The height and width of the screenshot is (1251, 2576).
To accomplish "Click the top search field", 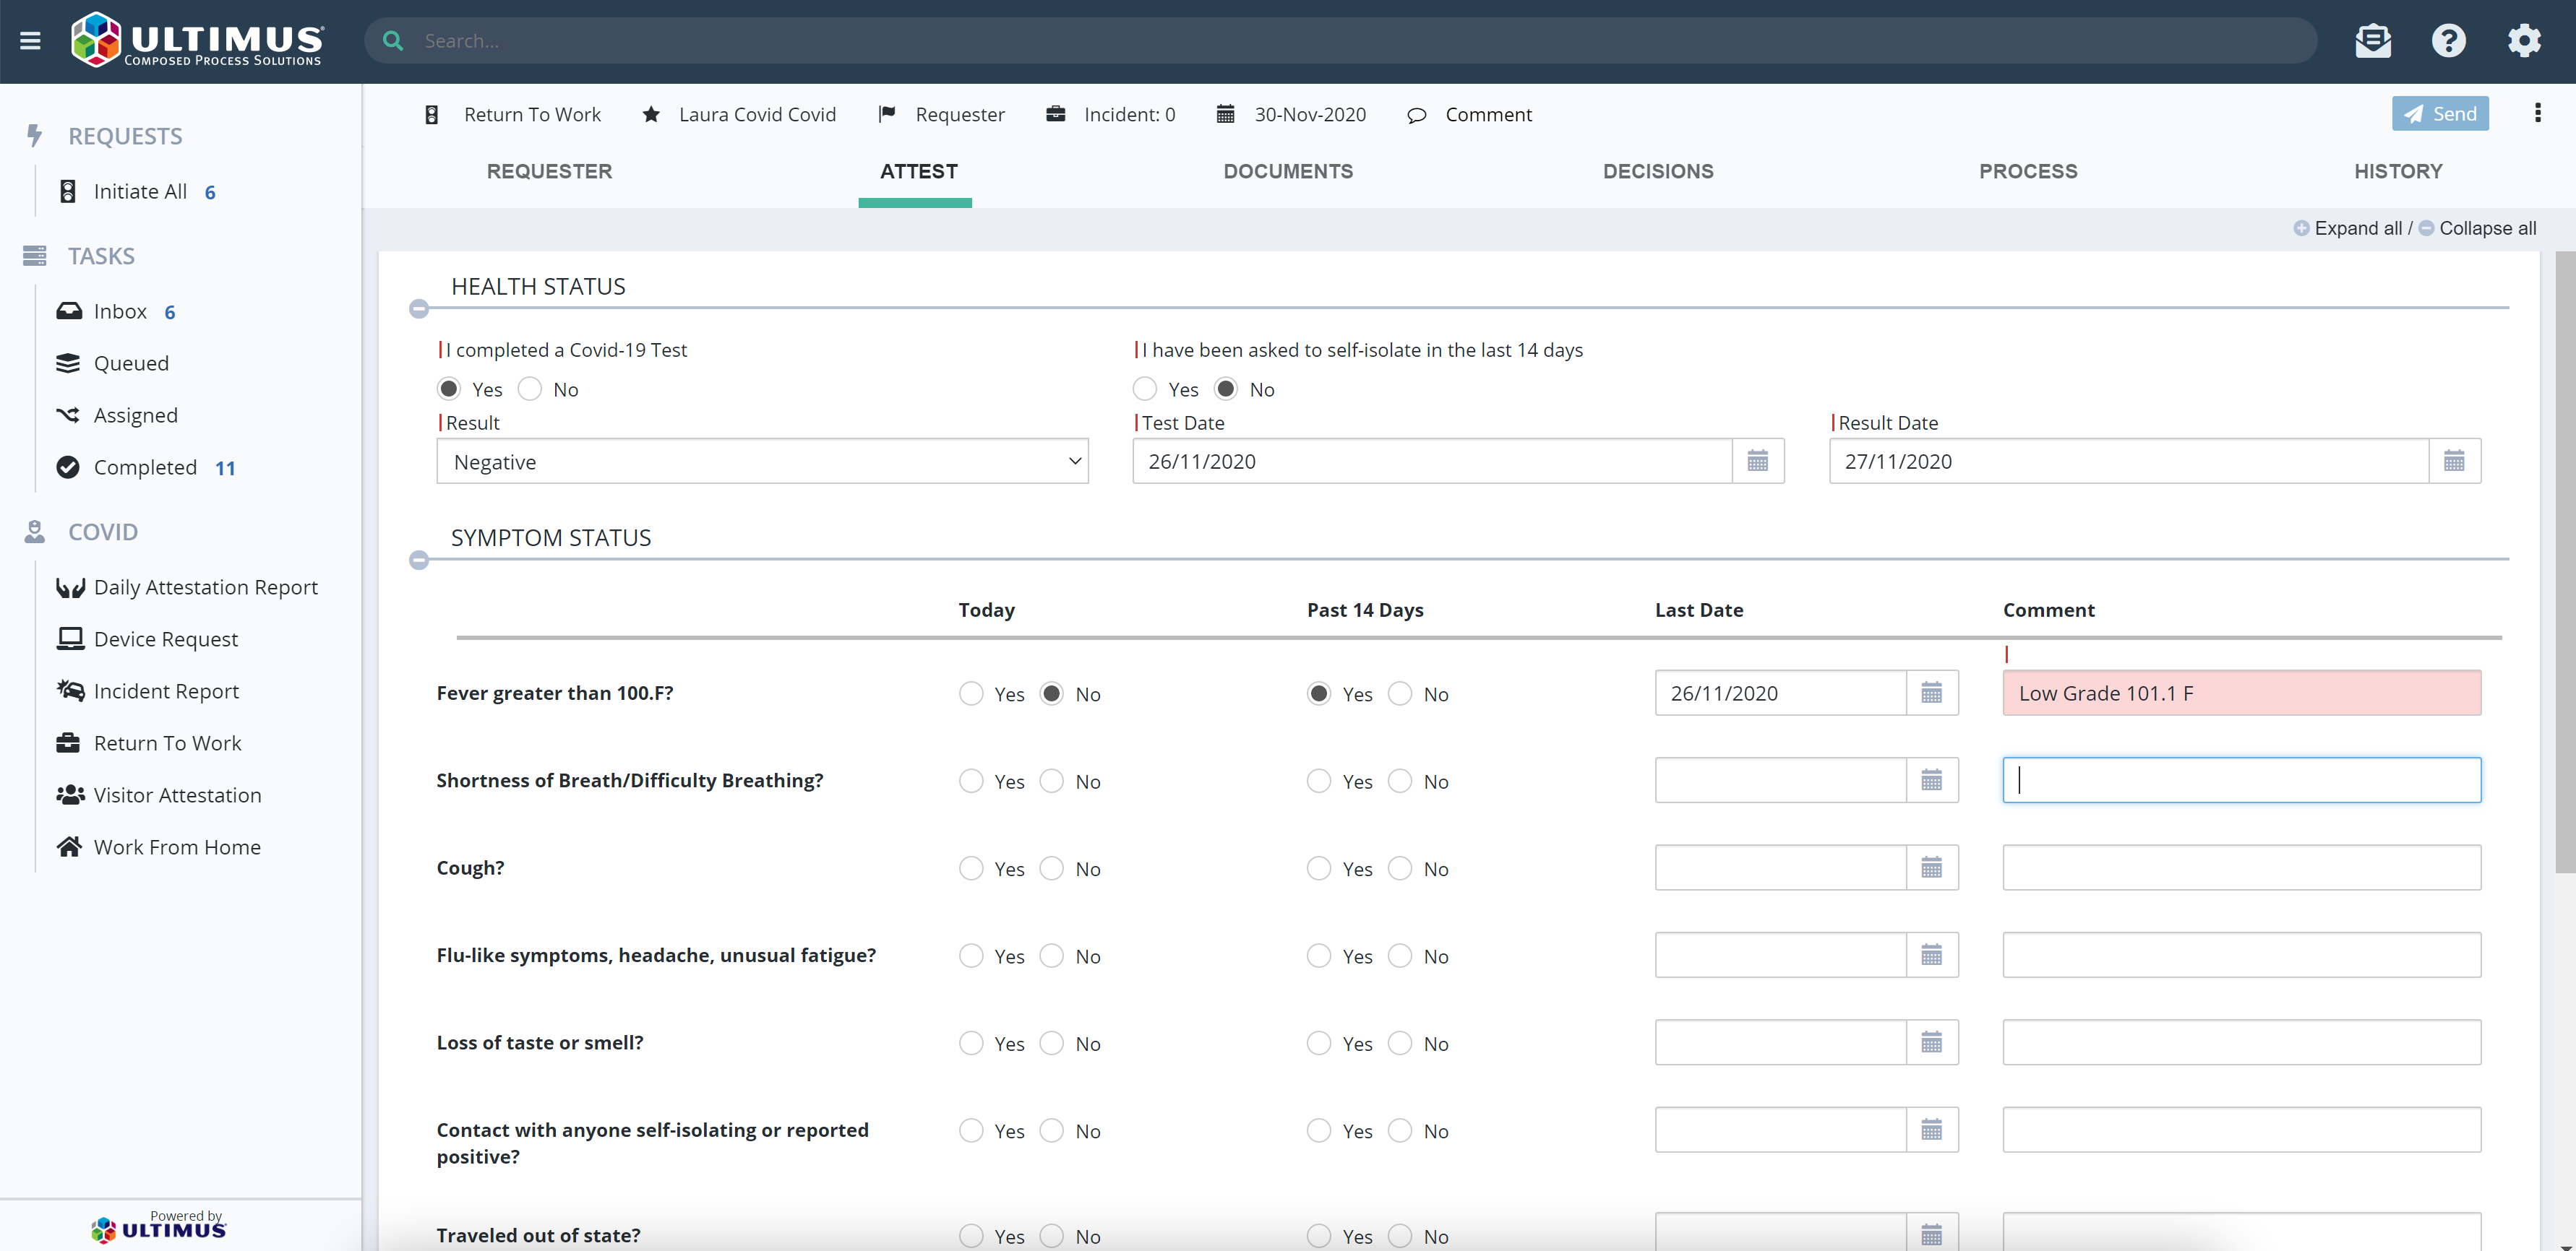I will click(x=1340, y=41).
